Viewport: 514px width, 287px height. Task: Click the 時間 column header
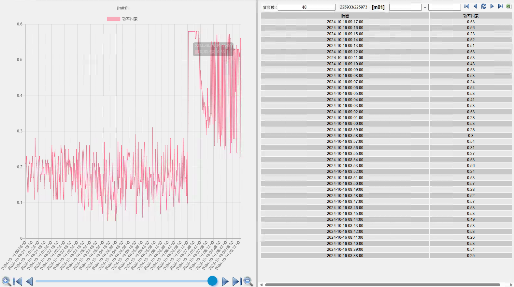[x=345, y=16]
